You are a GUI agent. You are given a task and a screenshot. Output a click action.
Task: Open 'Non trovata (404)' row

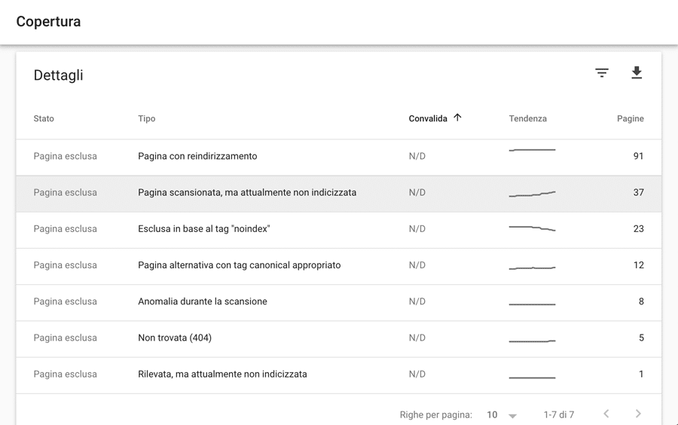point(338,339)
